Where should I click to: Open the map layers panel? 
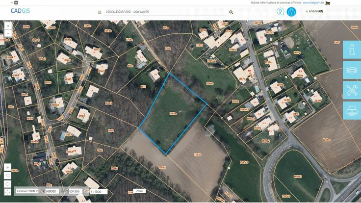click(352, 70)
